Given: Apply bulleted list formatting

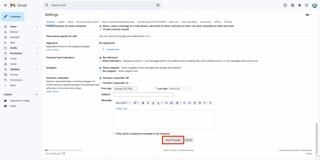Looking at the screenshot, I should coord(189,103).
